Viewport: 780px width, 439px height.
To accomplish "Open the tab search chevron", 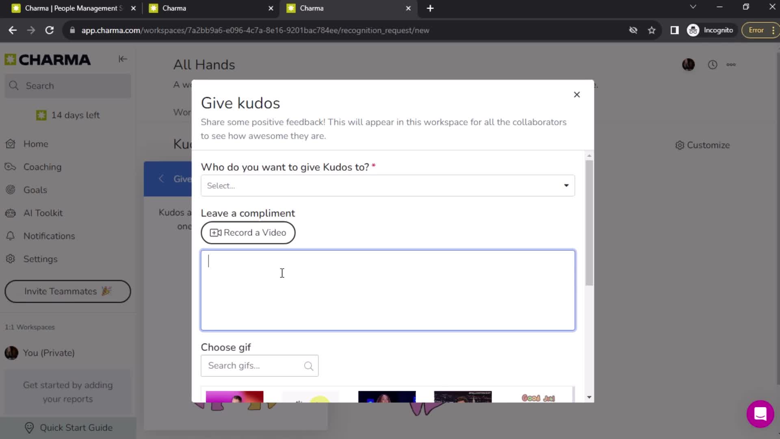I will [693, 7].
